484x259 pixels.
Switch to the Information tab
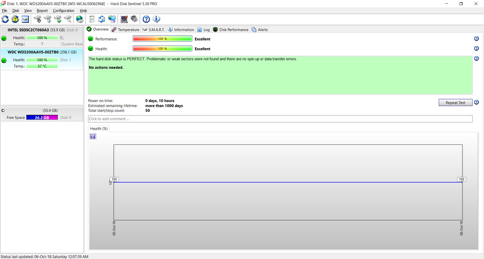point(181,30)
